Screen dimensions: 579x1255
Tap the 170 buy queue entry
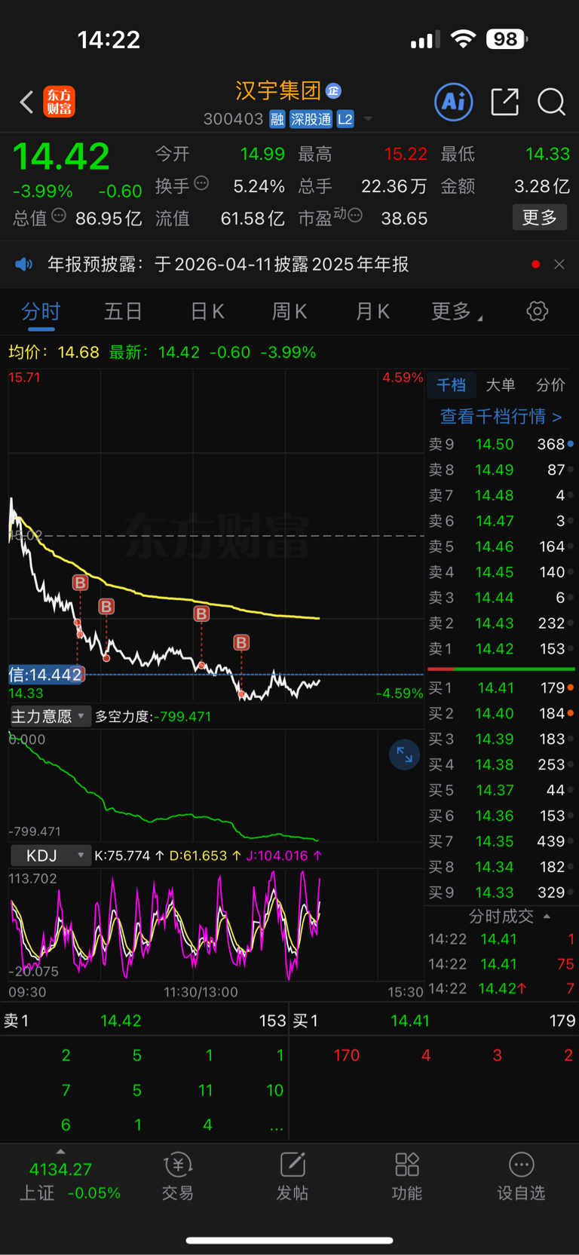347,1055
